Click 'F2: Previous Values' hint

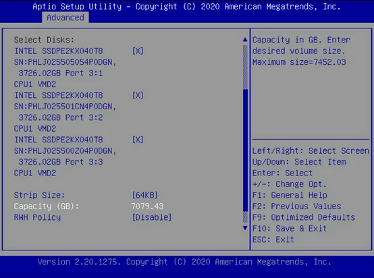(297, 206)
